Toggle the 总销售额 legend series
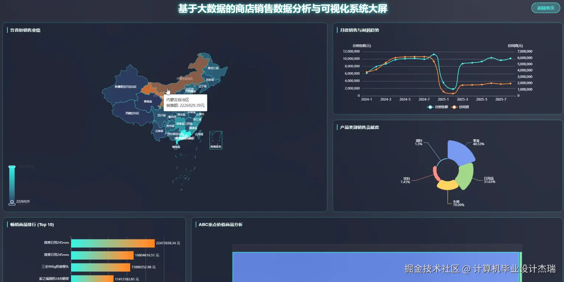This screenshot has width=564, height=282. click(x=438, y=107)
